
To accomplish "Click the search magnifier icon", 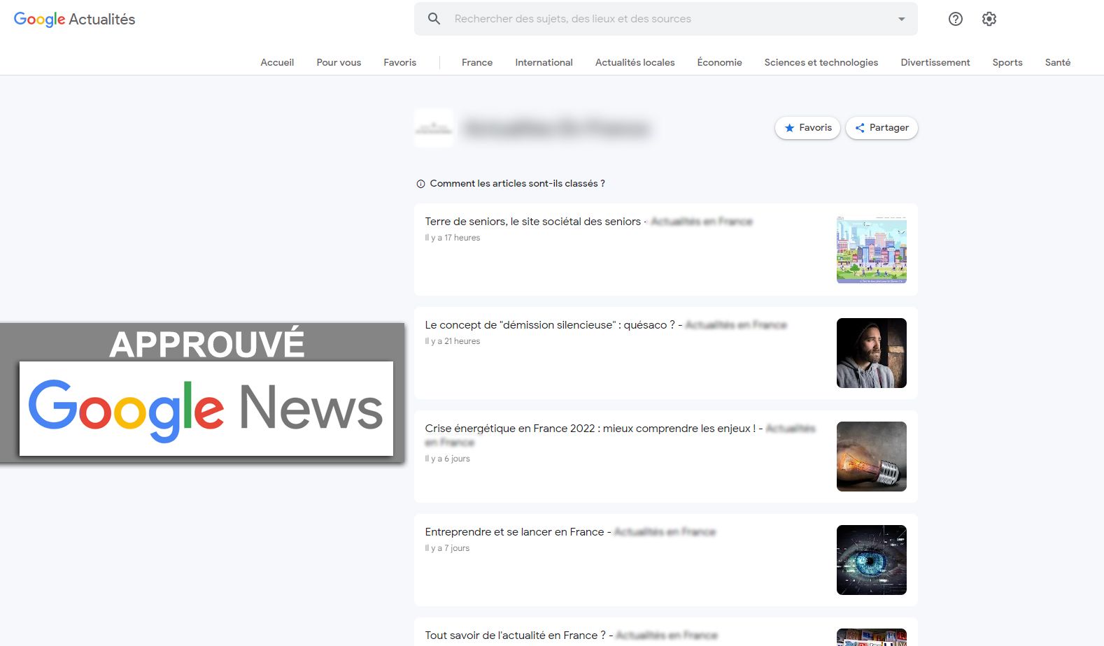I will pyautogui.click(x=434, y=19).
